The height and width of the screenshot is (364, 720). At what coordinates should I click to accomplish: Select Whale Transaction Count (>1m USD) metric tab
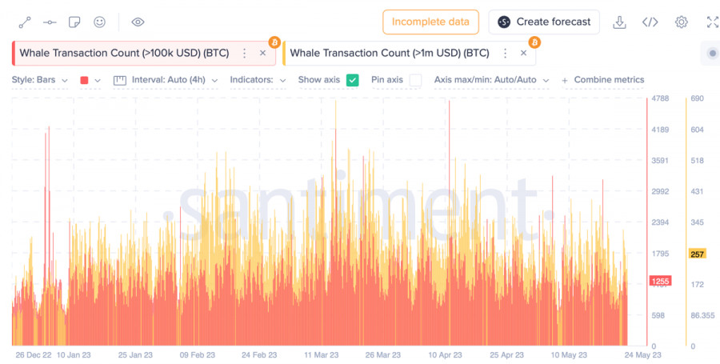click(389, 54)
